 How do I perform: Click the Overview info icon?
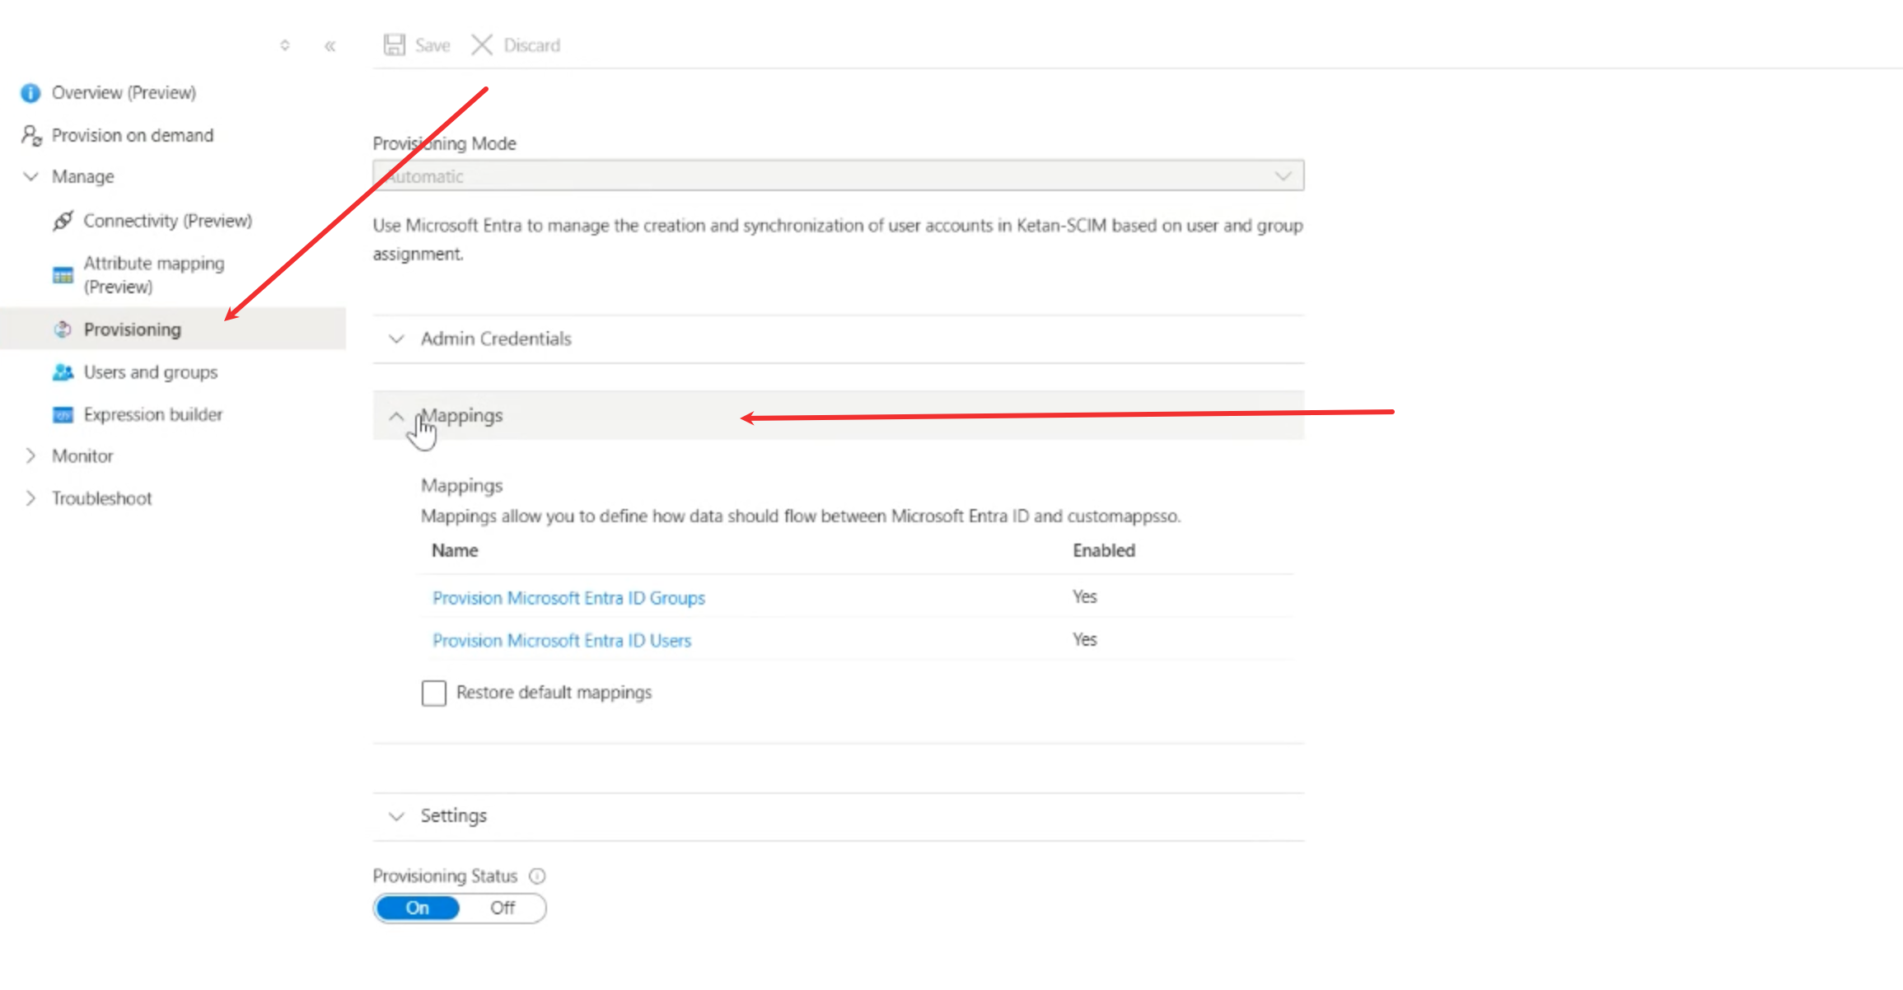tap(30, 93)
